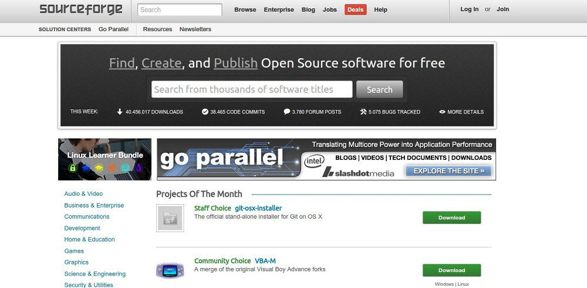The image size is (587, 288).
Task: Download git-osx-installer
Action: (452, 217)
